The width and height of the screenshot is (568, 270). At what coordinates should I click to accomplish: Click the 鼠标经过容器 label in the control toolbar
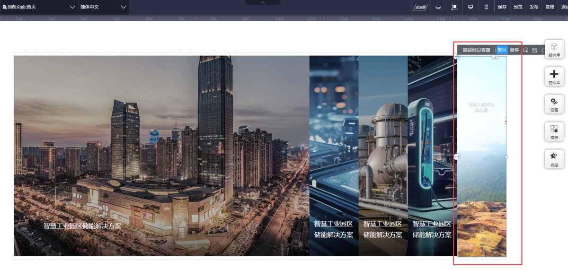coord(476,50)
